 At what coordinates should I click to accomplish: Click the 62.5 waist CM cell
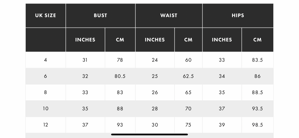[x=188, y=76]
